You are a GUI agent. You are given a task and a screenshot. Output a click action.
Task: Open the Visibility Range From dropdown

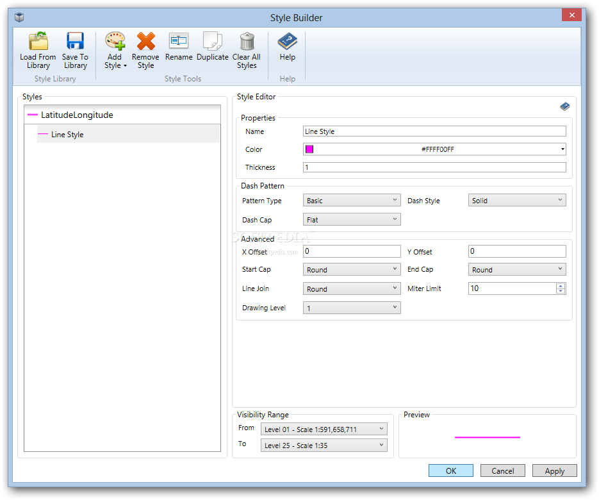324,429
